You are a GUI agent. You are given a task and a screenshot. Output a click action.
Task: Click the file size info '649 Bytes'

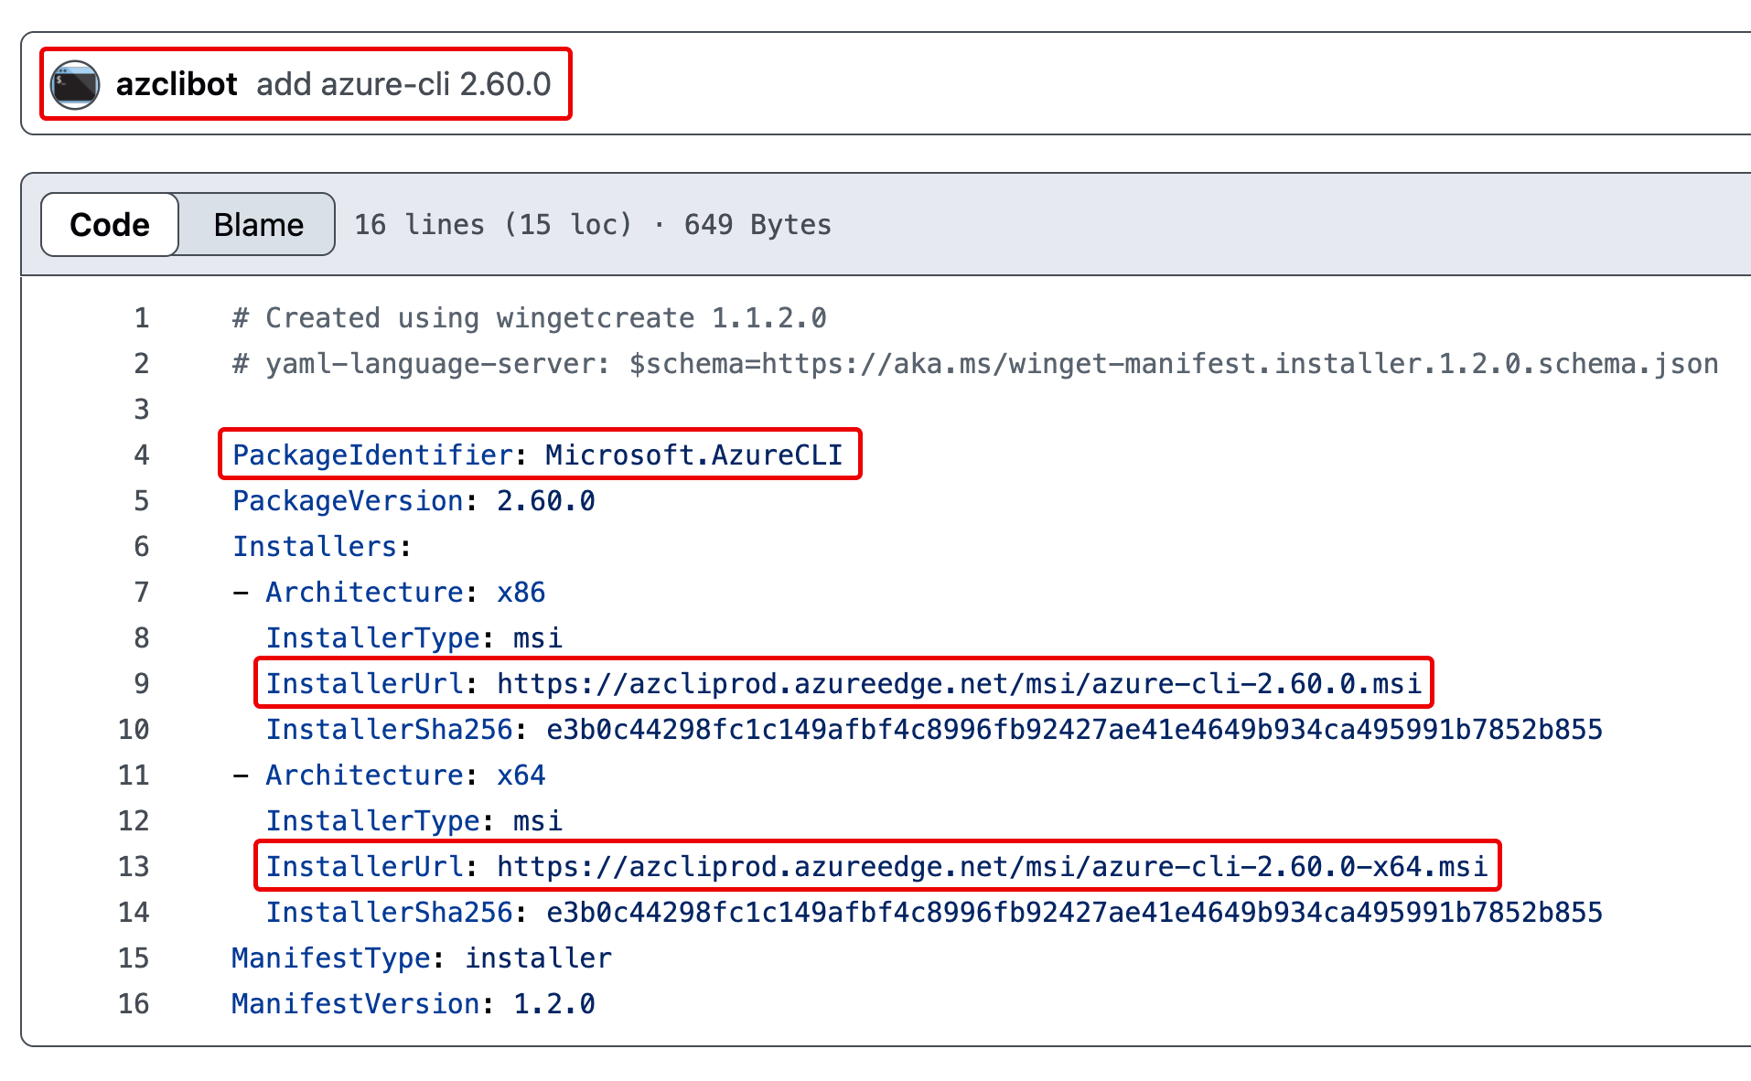coord(757,225)
